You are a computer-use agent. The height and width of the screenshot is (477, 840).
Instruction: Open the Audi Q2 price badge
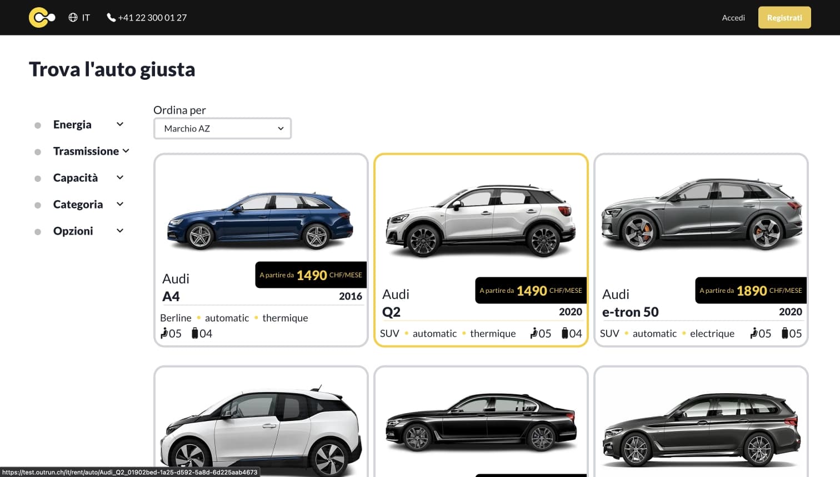point(531,290)
